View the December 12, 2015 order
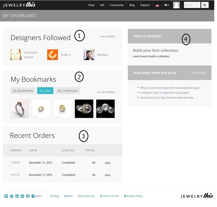The height and width of the screenshot is (207, 217). [x=107, y=163]
